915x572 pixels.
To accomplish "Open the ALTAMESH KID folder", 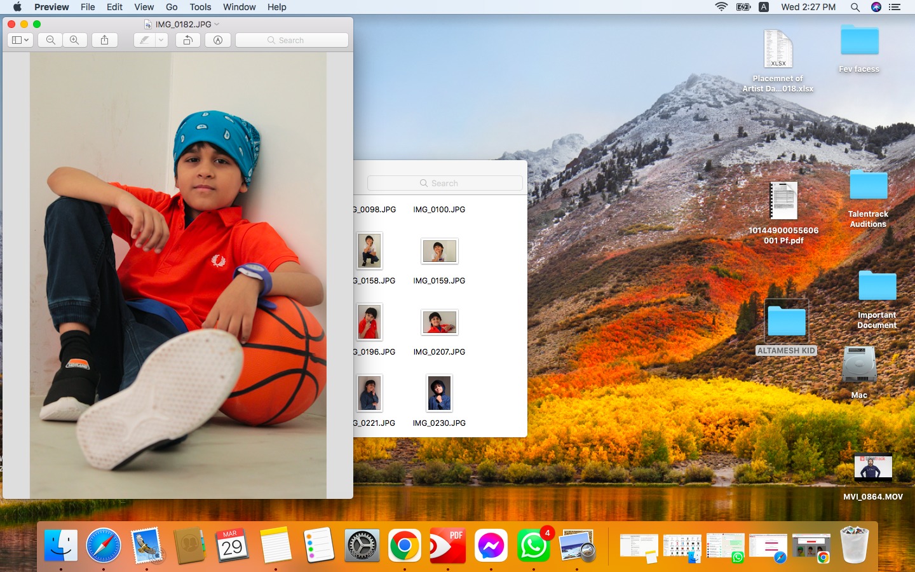I will coord(786,322).
